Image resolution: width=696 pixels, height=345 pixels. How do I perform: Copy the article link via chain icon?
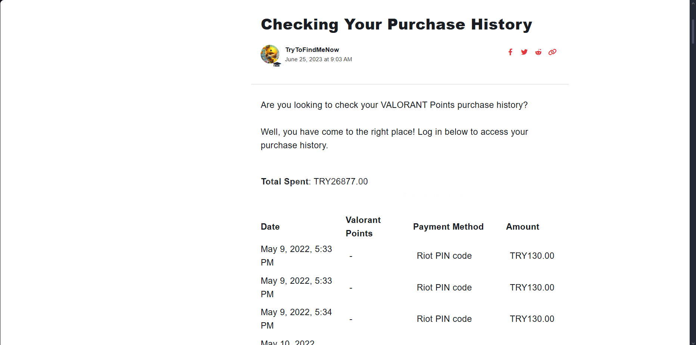[552, 52]
